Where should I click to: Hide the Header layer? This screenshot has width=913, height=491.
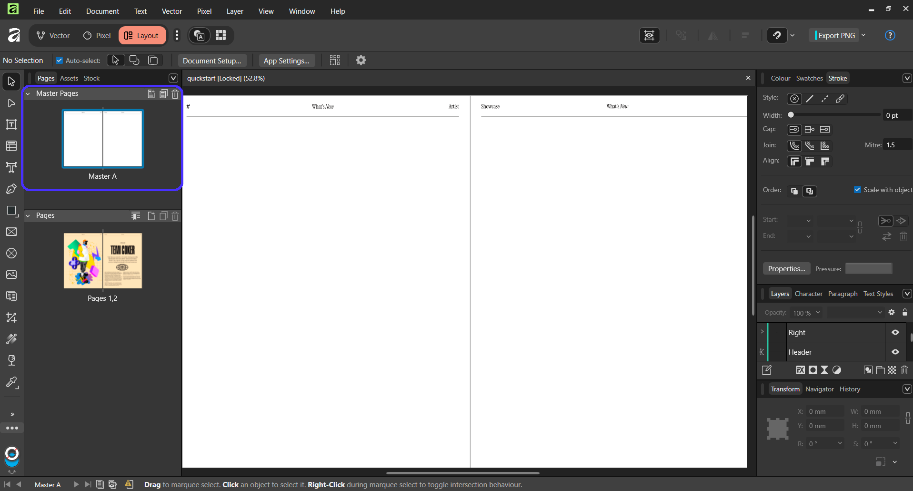pos(895,352)
